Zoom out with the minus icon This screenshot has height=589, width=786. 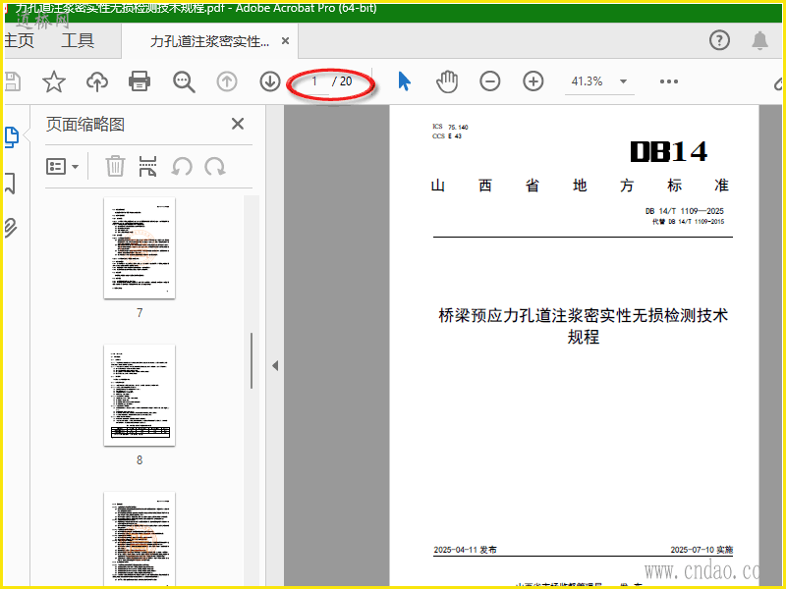pos(489,81)
